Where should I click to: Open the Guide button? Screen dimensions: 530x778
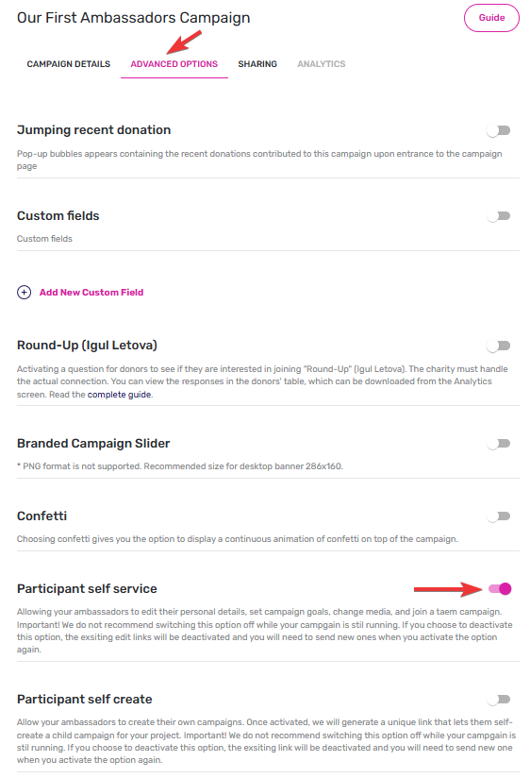(491, 18)
